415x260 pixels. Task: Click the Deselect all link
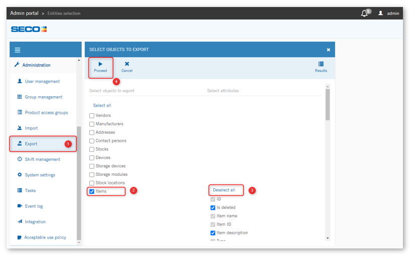pyautogui.click(x=224, y=190)
